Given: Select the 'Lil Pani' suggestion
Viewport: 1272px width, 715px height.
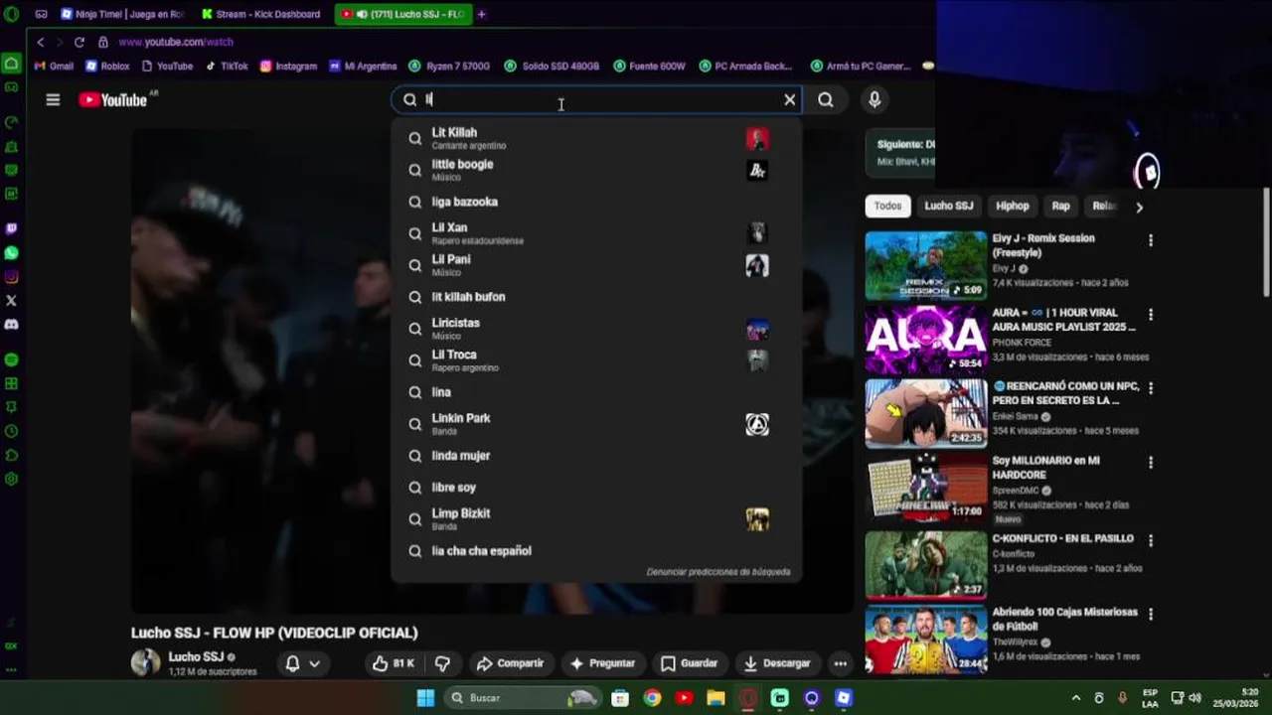Looking at the screenshot, I should tap(596, 265).
